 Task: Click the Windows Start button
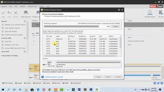(x=3, y=90)
